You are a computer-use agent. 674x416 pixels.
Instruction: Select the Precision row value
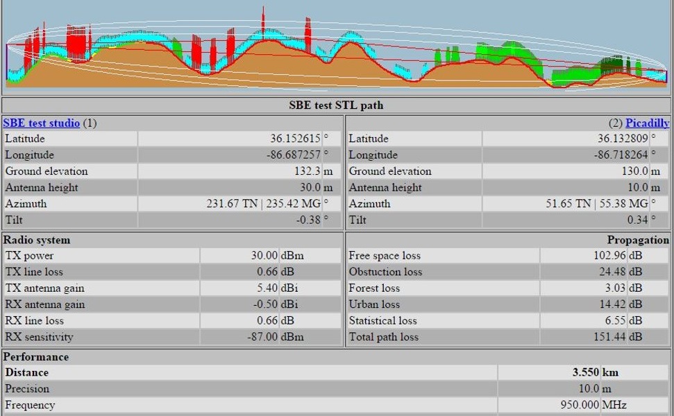tap(589, 388)
